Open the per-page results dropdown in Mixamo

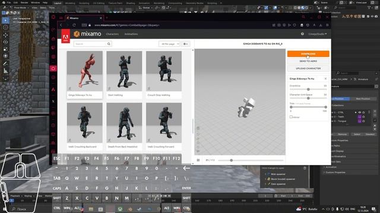[169, 44]
